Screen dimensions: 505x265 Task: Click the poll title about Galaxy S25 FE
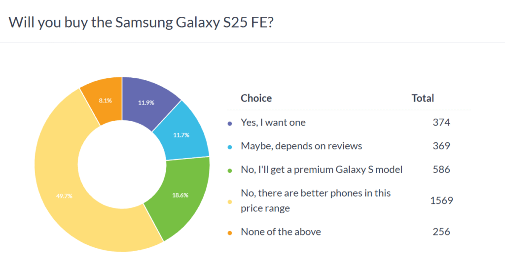[141, 22]
